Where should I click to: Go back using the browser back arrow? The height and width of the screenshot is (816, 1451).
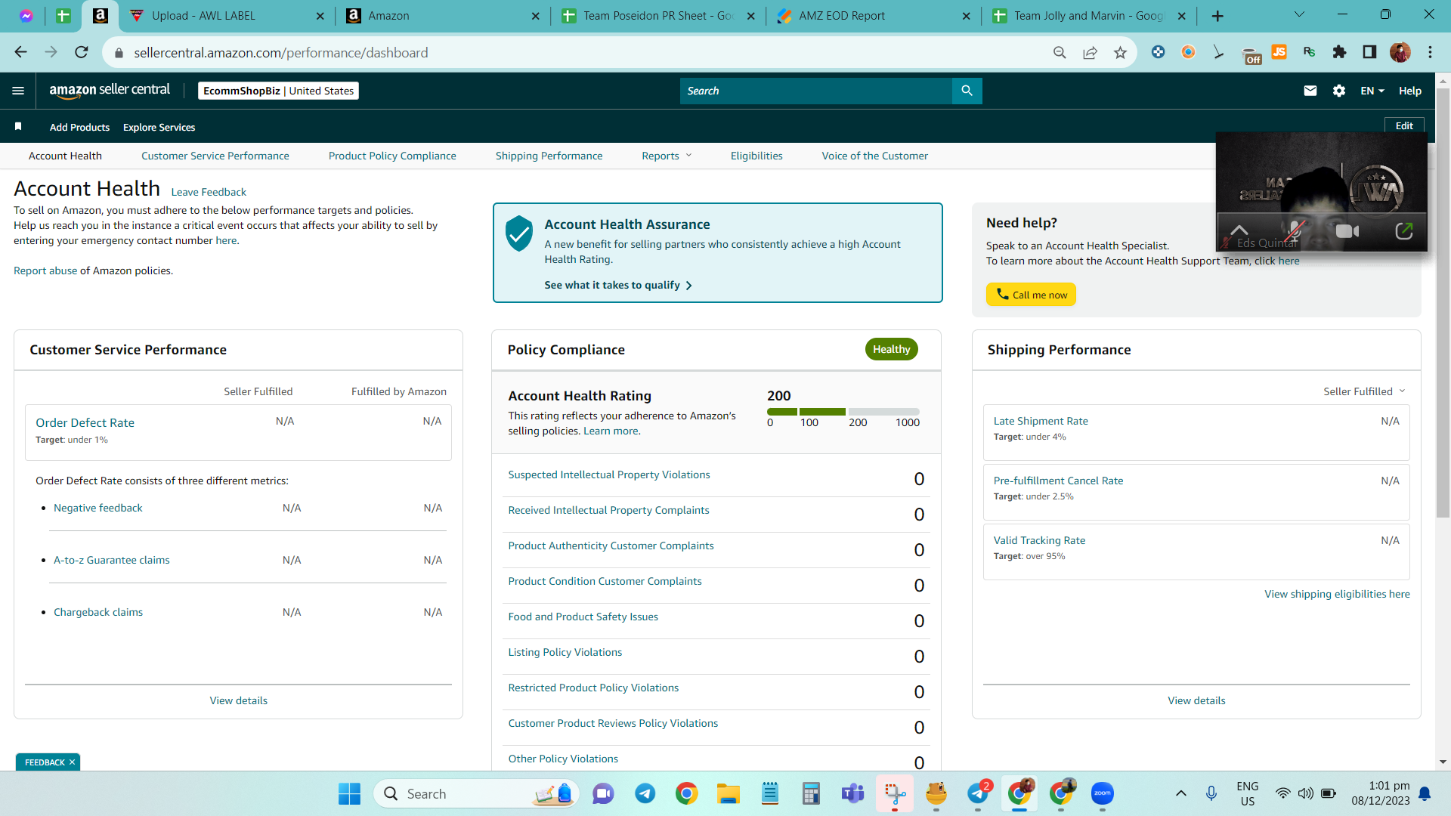point(20,52)
